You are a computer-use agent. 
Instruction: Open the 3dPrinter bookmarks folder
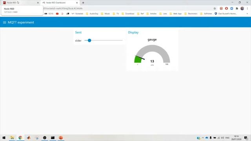[x=206, y=14]
